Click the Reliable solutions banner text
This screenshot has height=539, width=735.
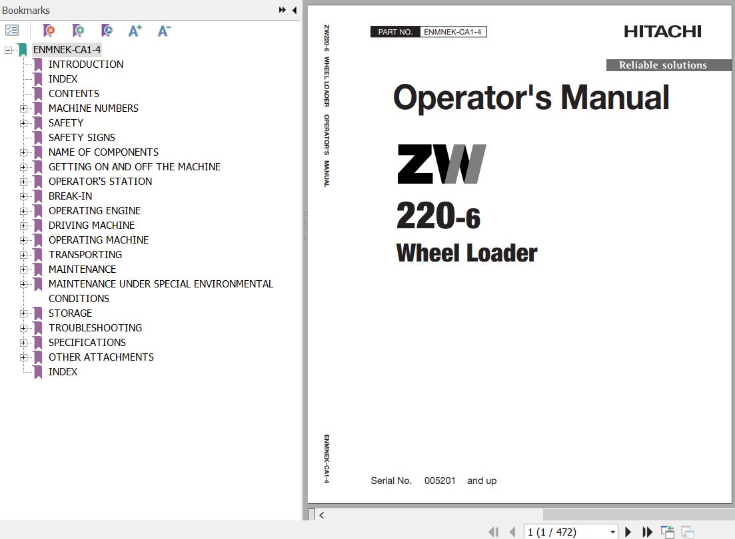(x=663, y=65)
